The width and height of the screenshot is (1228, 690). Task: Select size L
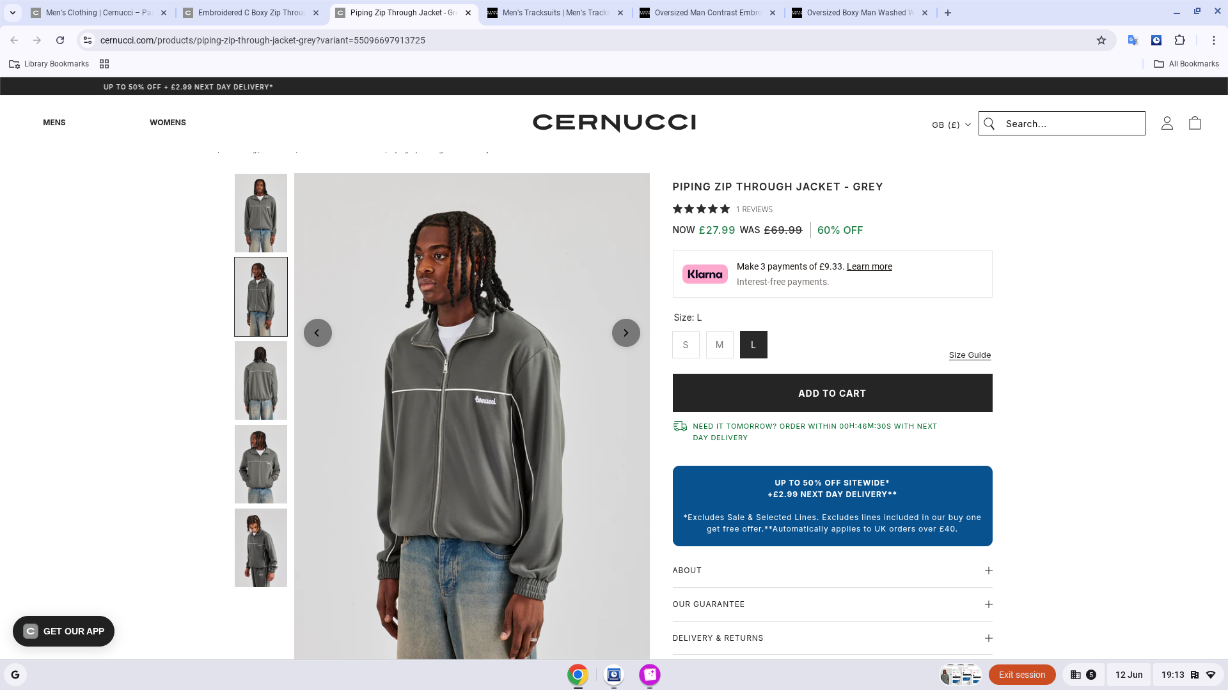753,345
